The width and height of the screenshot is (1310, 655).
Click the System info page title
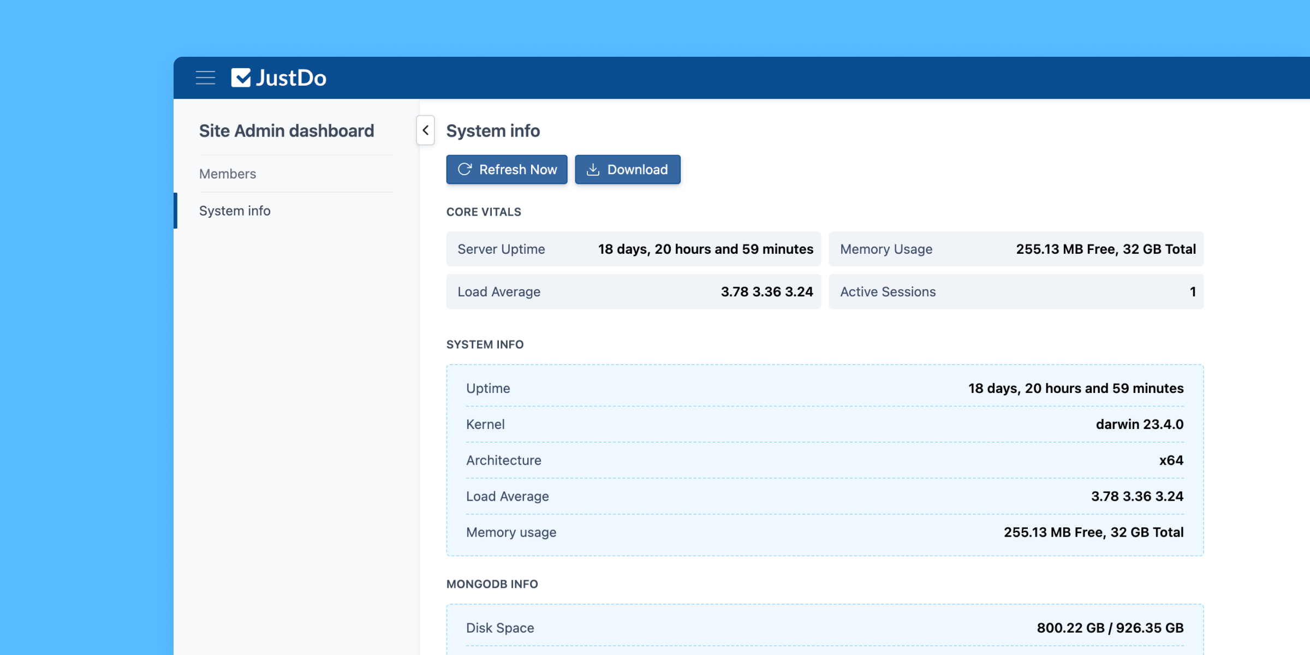coord(493,131)
